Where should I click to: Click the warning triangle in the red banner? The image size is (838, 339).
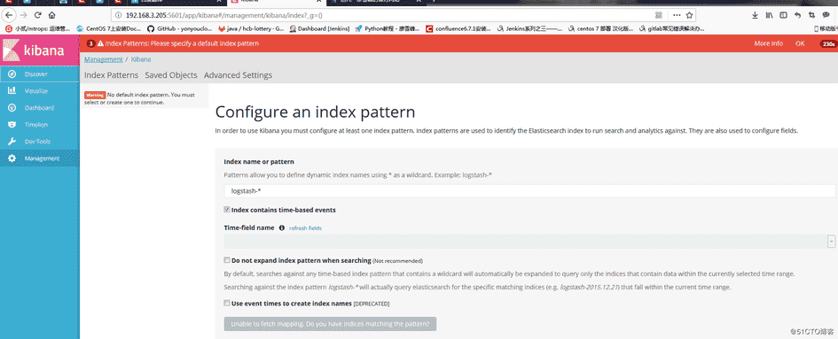pos(100,43)
